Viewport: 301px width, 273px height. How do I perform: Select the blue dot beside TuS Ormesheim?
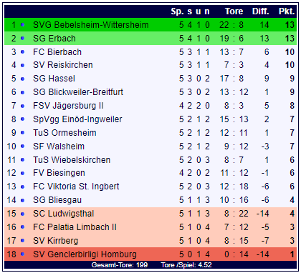[x=22, y=133]
